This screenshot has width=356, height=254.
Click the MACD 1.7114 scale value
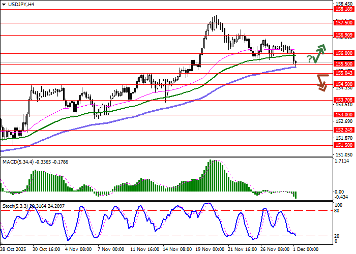[x=342, y=161]
